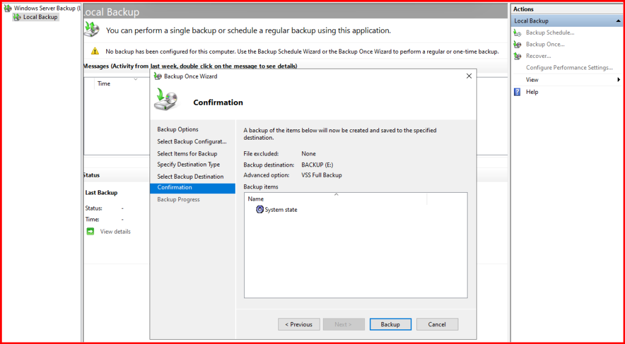The height and width of the screenshot is (344, 625).
Task: Click the Backup Schedule icon in Actions
Action: [x=518, y=33]
